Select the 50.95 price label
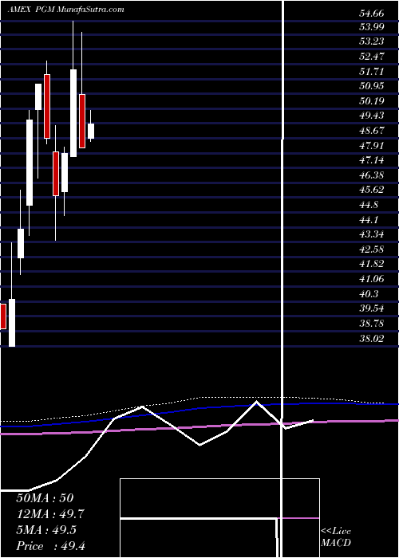The image size is (399, 558). (372, 86)
